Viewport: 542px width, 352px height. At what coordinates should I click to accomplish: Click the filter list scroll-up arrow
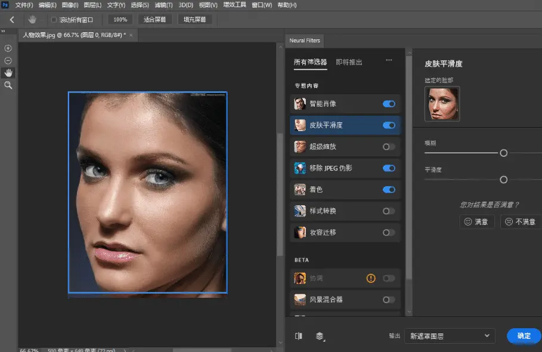[x=409, y=53]
